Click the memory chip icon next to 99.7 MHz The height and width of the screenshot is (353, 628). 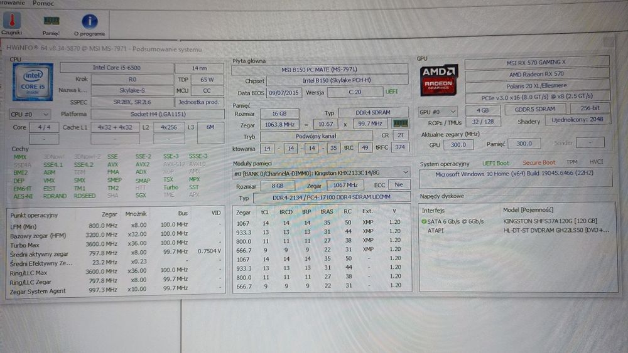[401, 124]
